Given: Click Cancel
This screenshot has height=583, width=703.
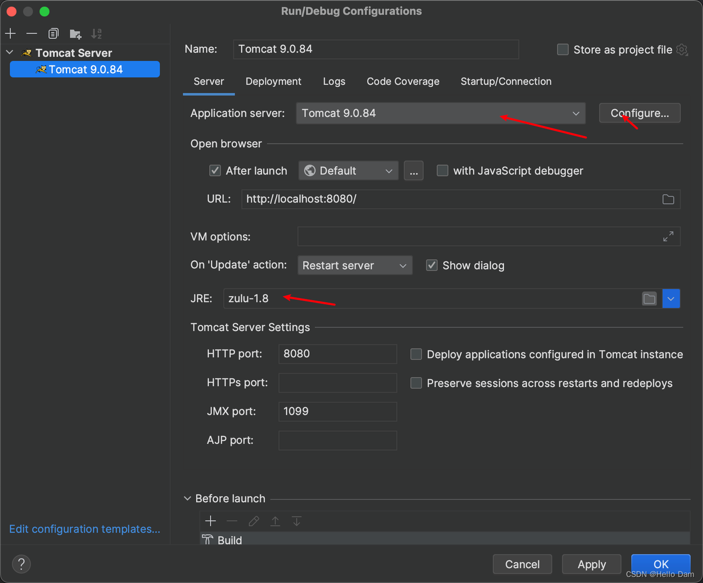Looking at the screenshot, I should pyautogui.click(x=522, y=564).
